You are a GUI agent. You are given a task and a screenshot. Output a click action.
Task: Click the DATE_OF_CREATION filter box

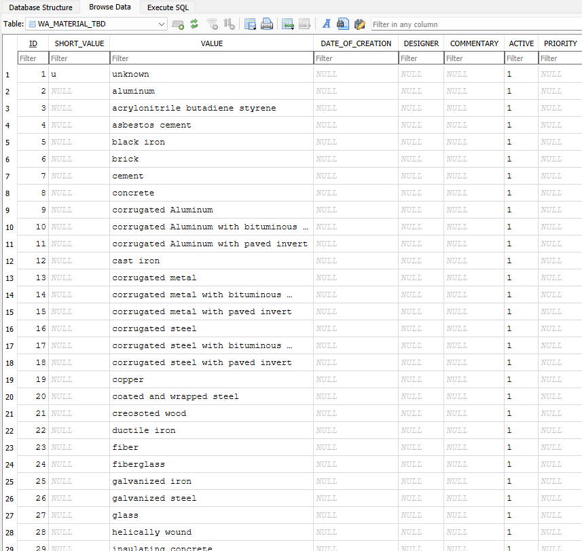point(356,58)
